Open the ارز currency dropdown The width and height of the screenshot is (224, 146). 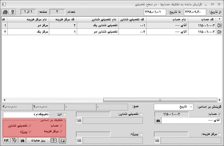click(51, 114)
